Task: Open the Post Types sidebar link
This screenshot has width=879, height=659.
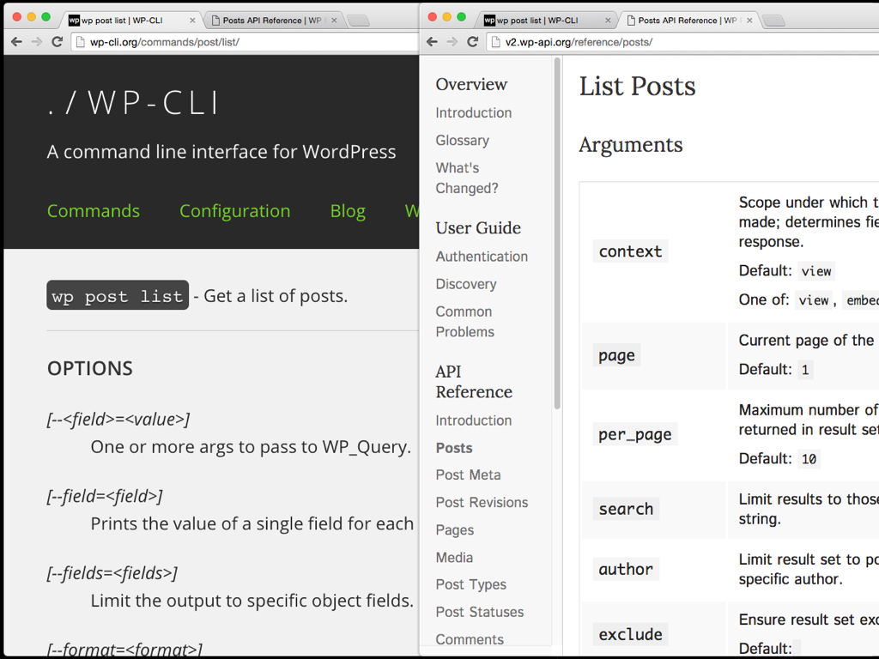Action: click(471, 584)
